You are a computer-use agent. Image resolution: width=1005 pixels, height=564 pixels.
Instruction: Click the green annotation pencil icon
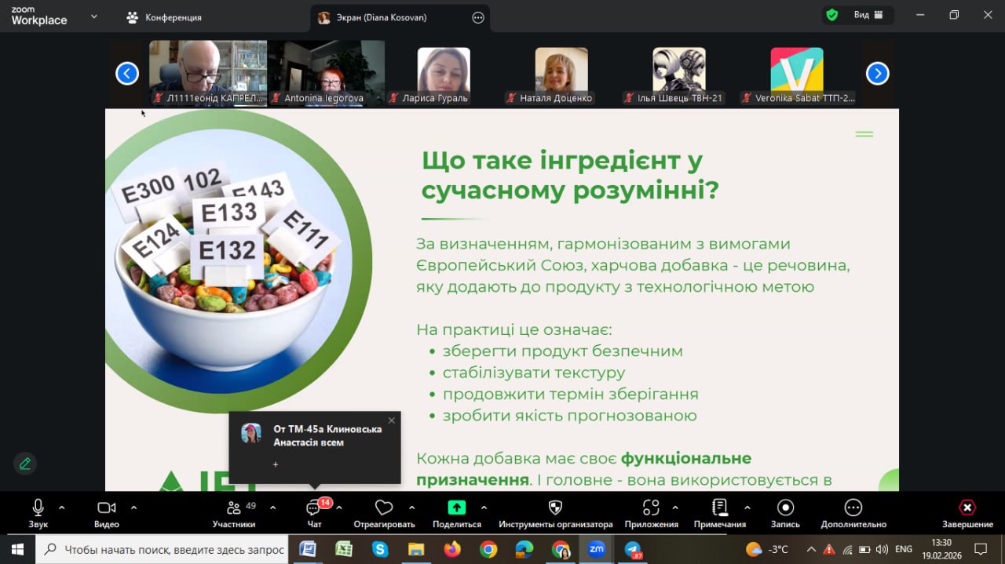(x=25, y=464)
